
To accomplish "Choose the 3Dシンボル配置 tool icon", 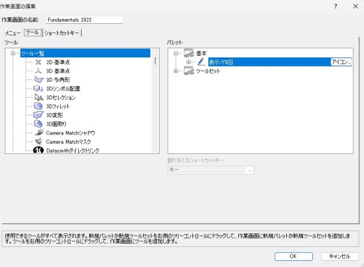I will (x=38, y=89).
